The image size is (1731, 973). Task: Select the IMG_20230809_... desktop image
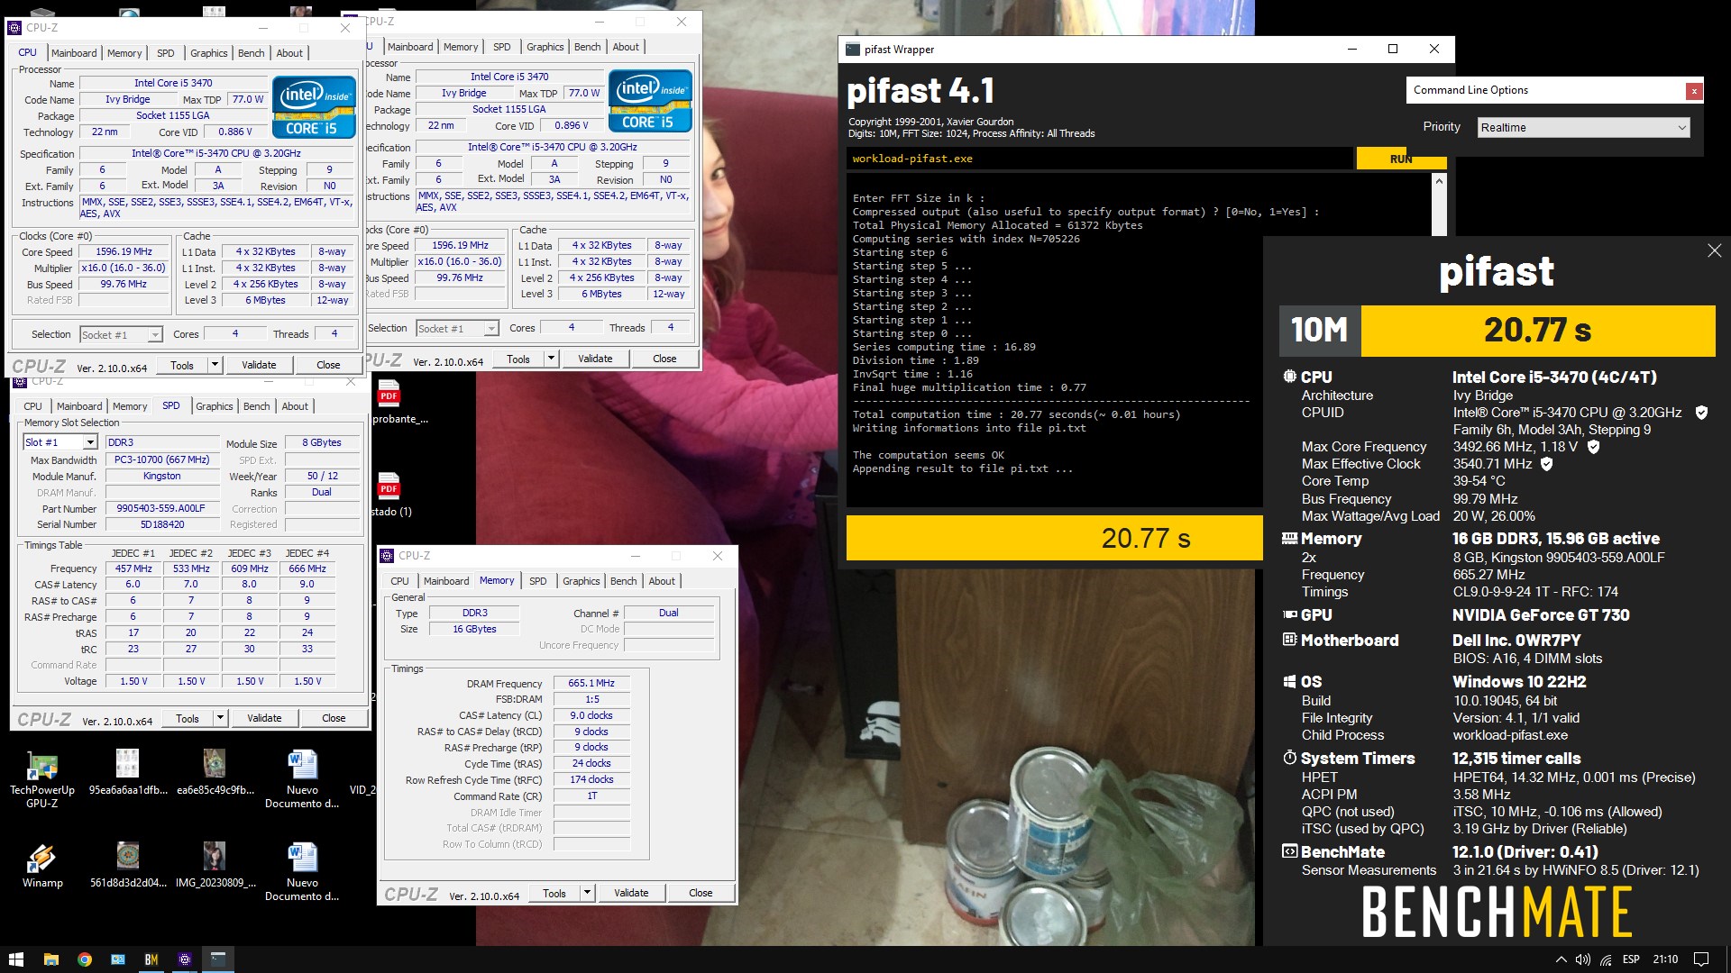point(215,866)
